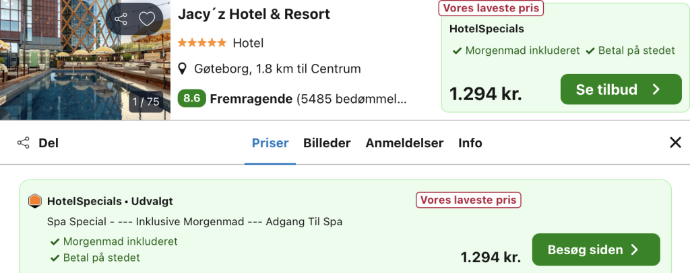Click the location pin icon near Gøteborg

point(183,69)
